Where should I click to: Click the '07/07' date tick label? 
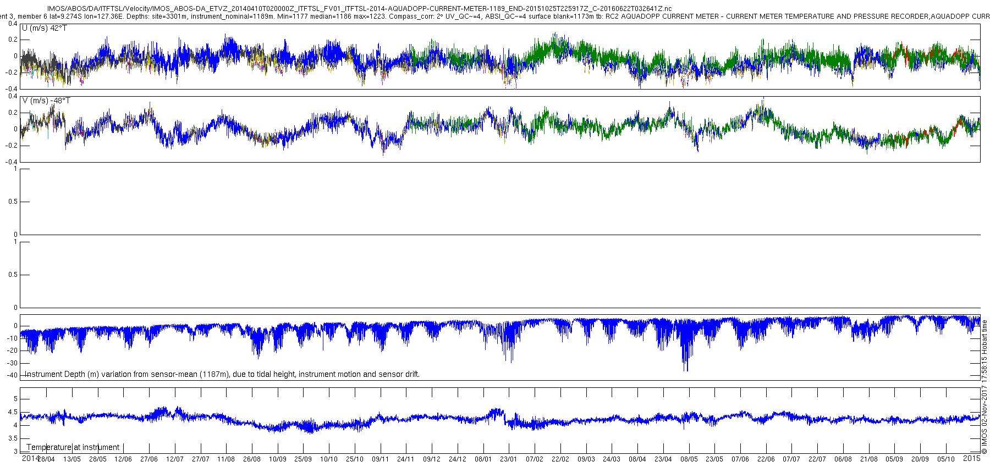[791, 459]
